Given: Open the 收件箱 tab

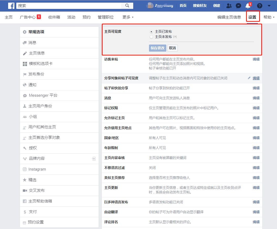Looking at the screenshot, I should (54, 17).
